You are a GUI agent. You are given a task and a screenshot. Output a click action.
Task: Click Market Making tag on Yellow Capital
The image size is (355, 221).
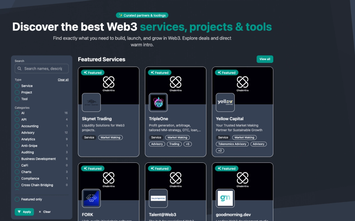(244, 138)
